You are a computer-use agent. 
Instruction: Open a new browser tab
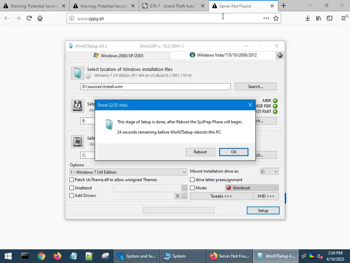284,5
